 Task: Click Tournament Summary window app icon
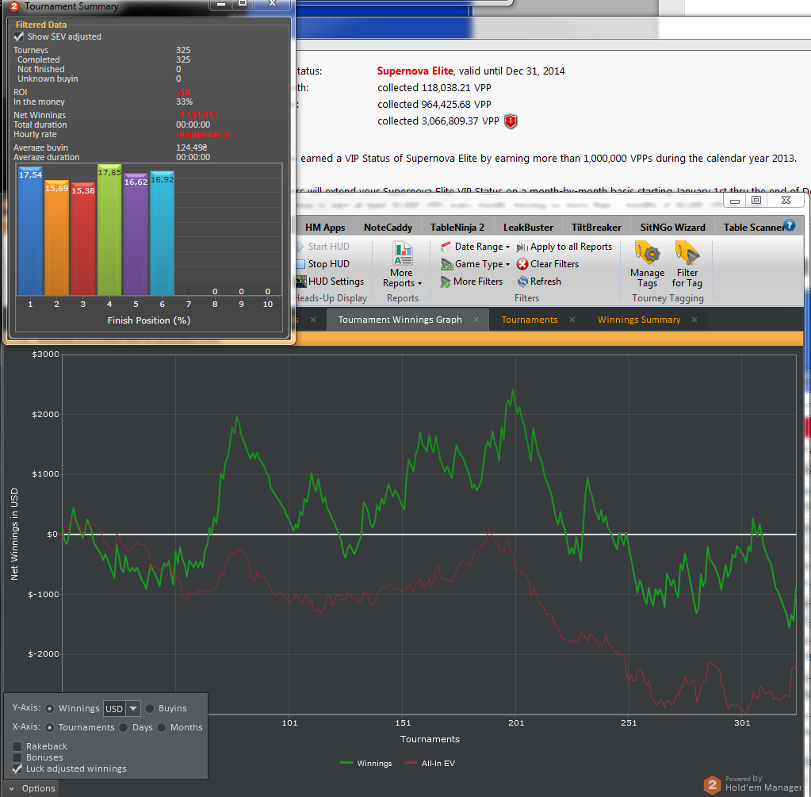14,6
